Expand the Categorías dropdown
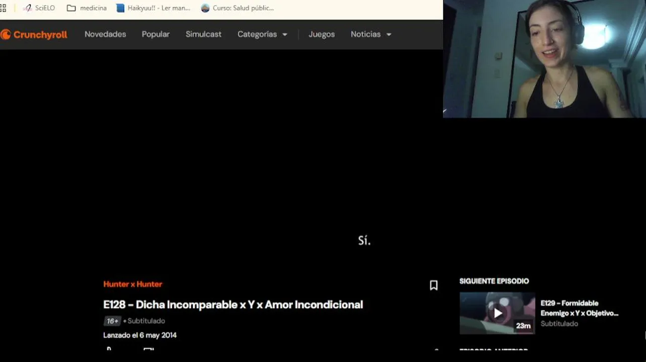646x362 pixels. click(262, 34)
